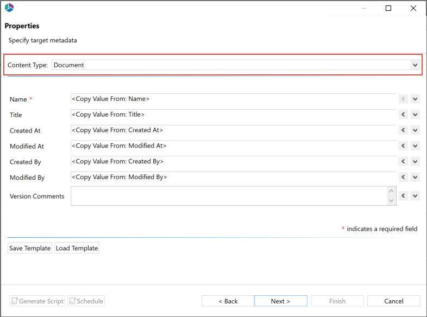Open the dropdown arrow for Title field
Viewport: 427px width, 317px height.
pos(415,115)
